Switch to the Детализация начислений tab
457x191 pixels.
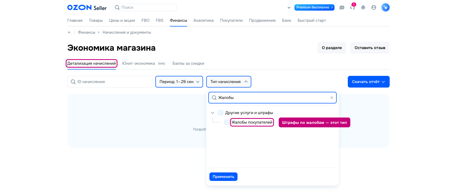click(x=91, y=63)
